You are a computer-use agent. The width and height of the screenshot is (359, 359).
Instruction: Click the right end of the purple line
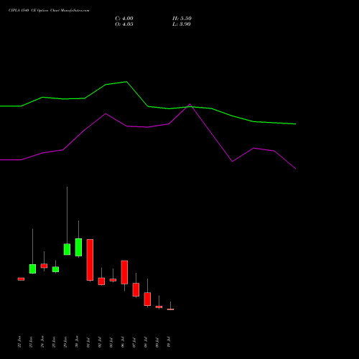tap(296, 169)
